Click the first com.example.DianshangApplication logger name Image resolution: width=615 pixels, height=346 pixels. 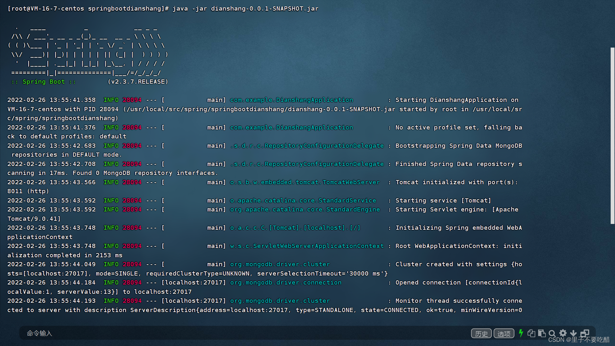point(291,100)
